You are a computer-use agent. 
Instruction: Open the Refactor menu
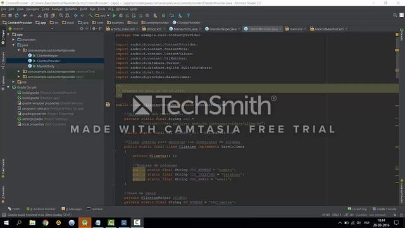(x=71, y=9)
